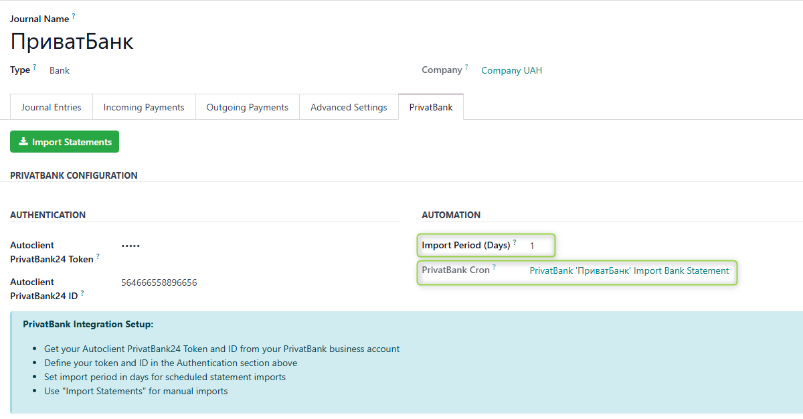Switch to the Journal Entries tab
803x419 pixels.
[x=51, y=106]
